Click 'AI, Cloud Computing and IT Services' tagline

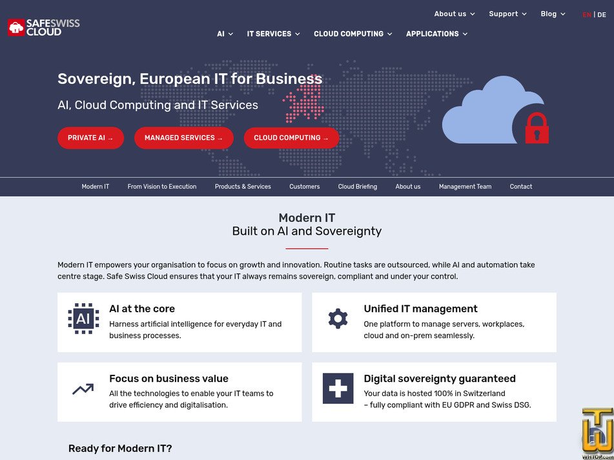(x=158, y=105)
